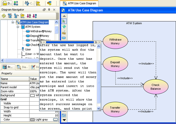Click the actor icon beside User

point(23,49)
